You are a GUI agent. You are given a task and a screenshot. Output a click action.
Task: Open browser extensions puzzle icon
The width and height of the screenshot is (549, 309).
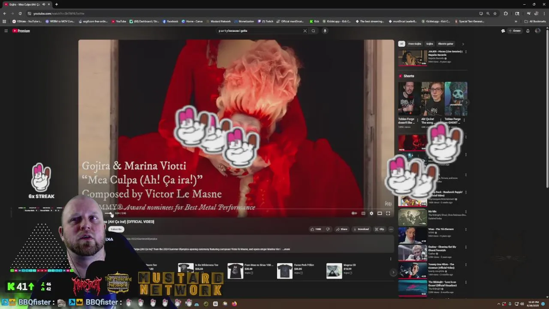[x=506, y=13]
